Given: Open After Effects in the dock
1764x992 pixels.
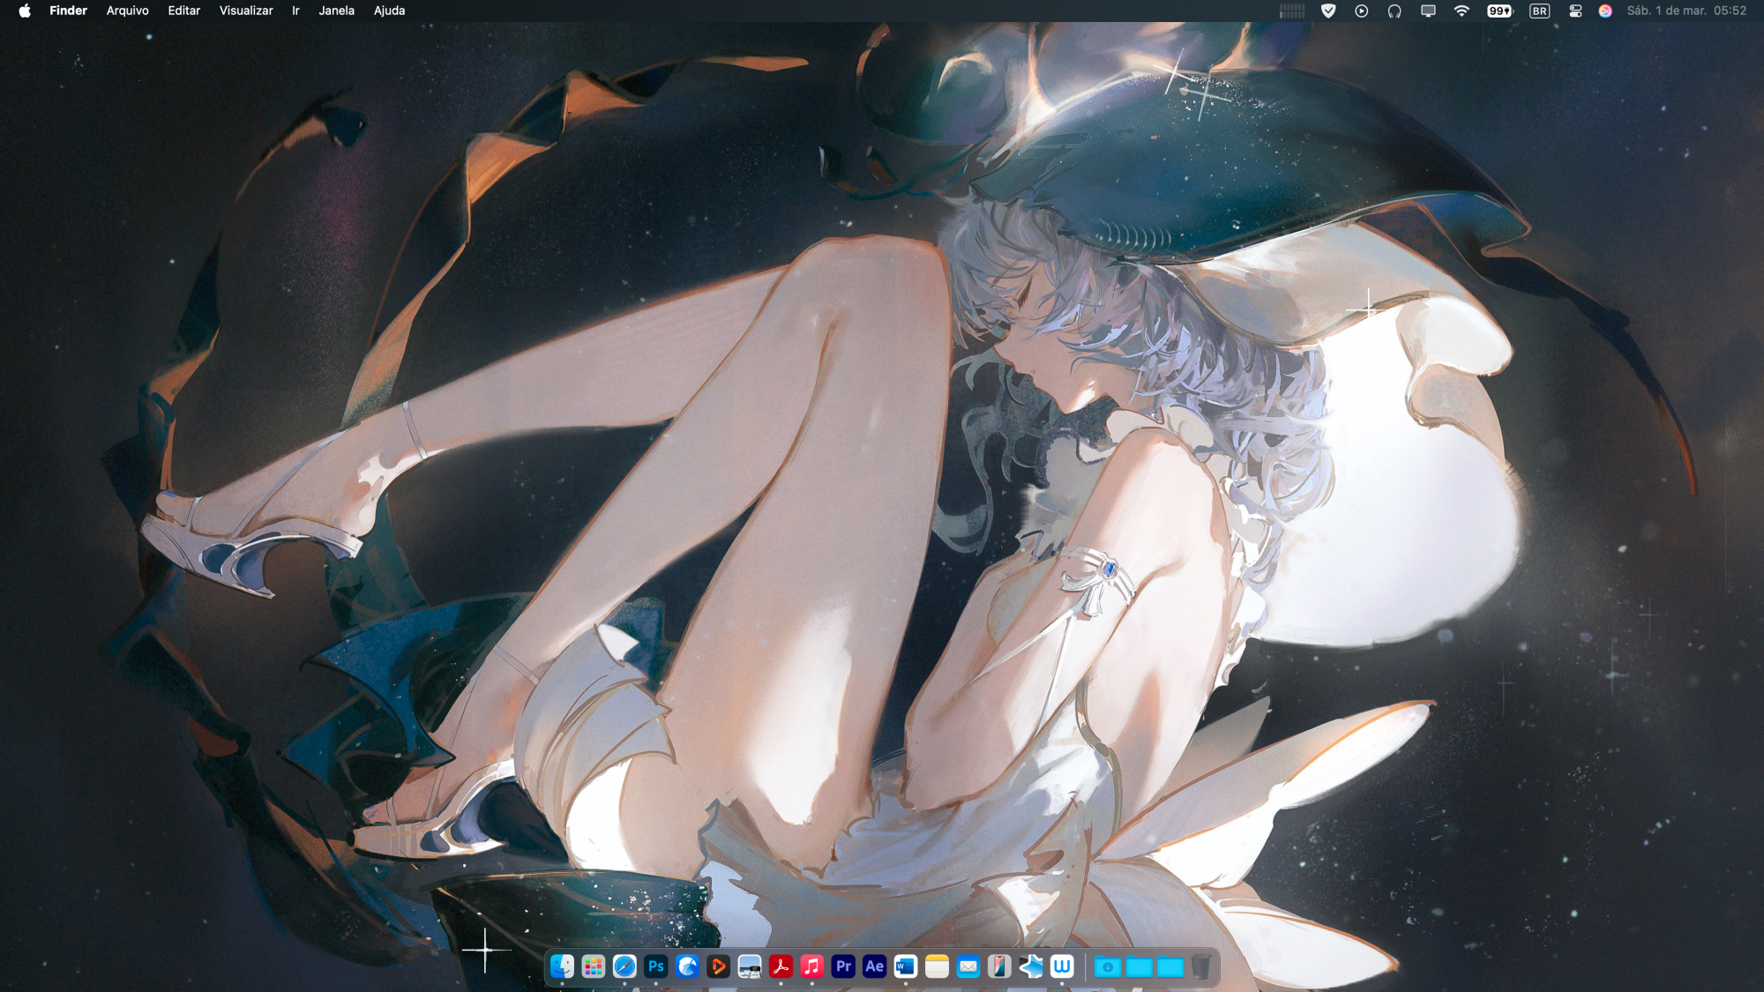Looking at the screenshot, I should [x=874, y=966].
